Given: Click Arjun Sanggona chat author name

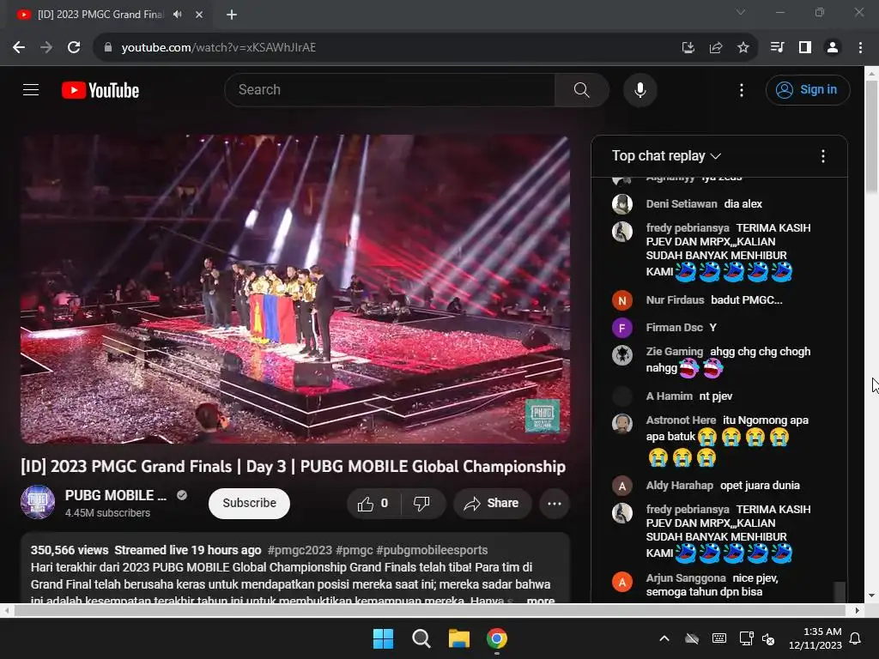Looking at the screenshot, I should (686, 578).
